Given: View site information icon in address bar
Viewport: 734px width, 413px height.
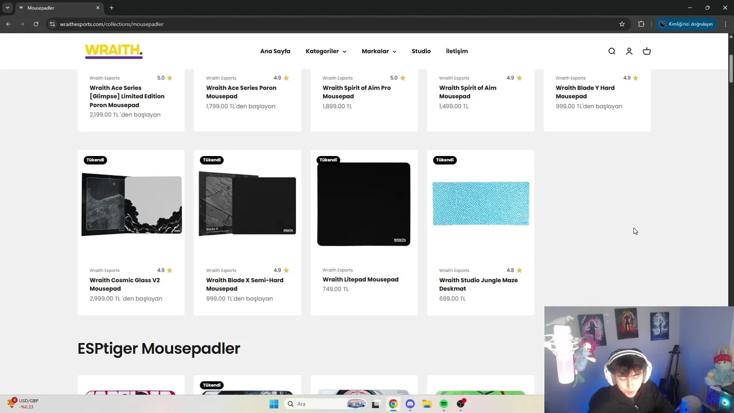Looking at the screenshot, I should 52,24.
